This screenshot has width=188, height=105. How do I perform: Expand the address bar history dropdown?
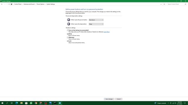161,4
